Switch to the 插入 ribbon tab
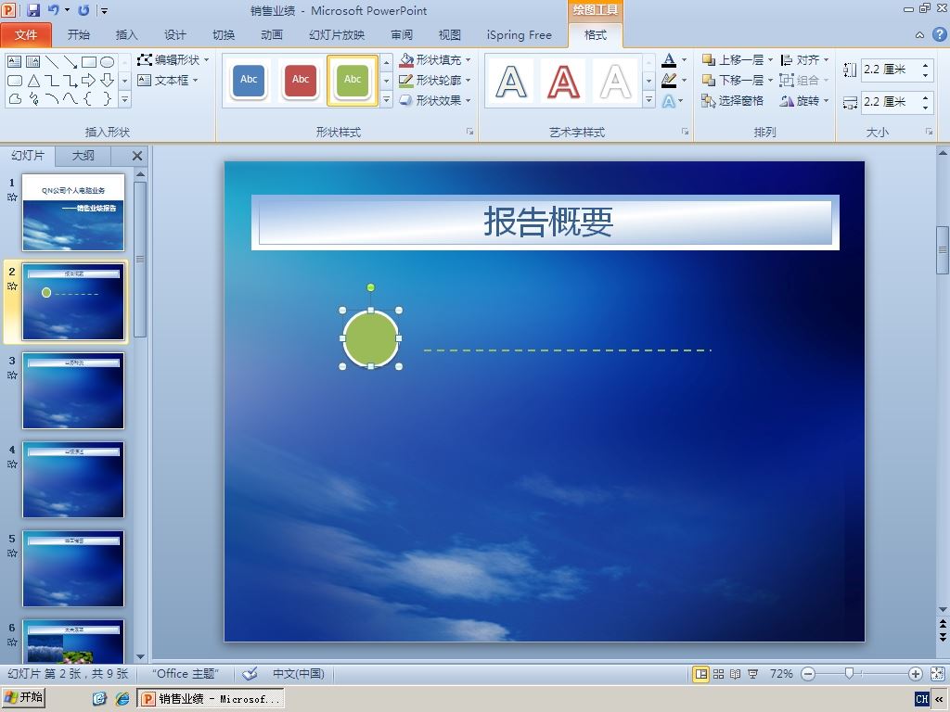The width and height of the screenshot is (950, 712). click(126, 35)
